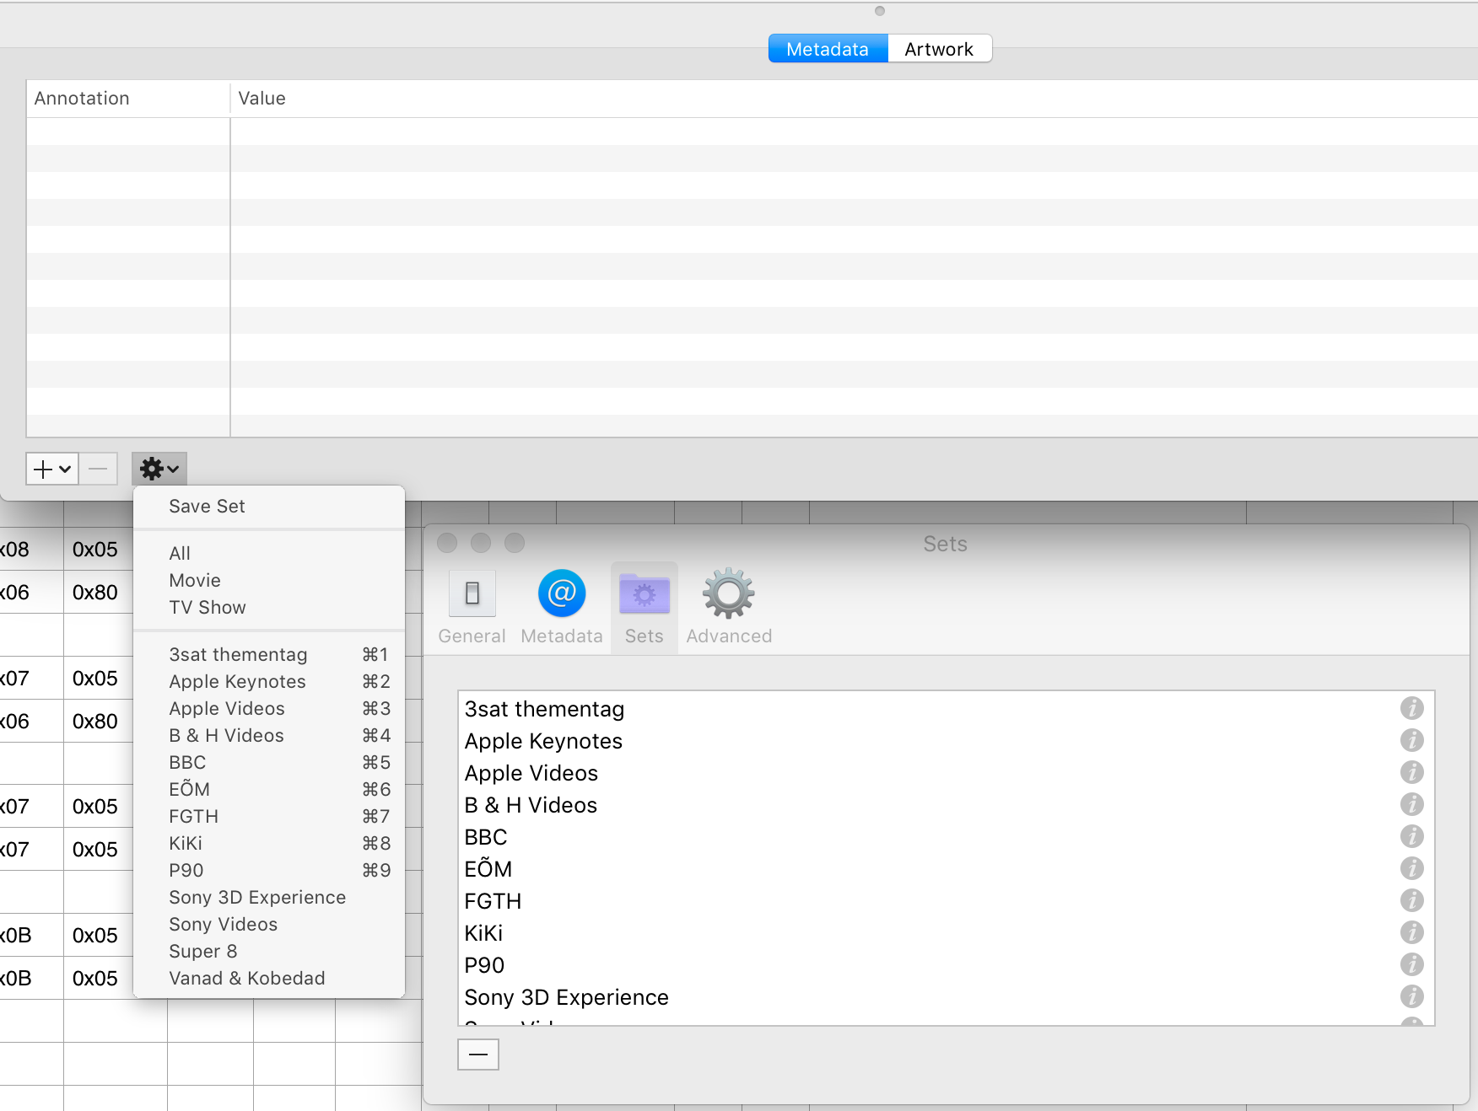Click info icon for Apple Videos set
This screenshot has height=1111, width=1478.
pyautogui.click(x=1412, y=772)
